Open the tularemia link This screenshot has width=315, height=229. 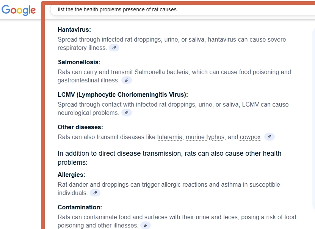coord(169,137)
